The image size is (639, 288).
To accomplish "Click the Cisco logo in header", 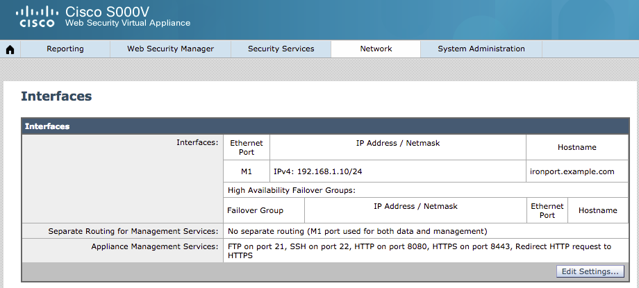I will 36,17.
